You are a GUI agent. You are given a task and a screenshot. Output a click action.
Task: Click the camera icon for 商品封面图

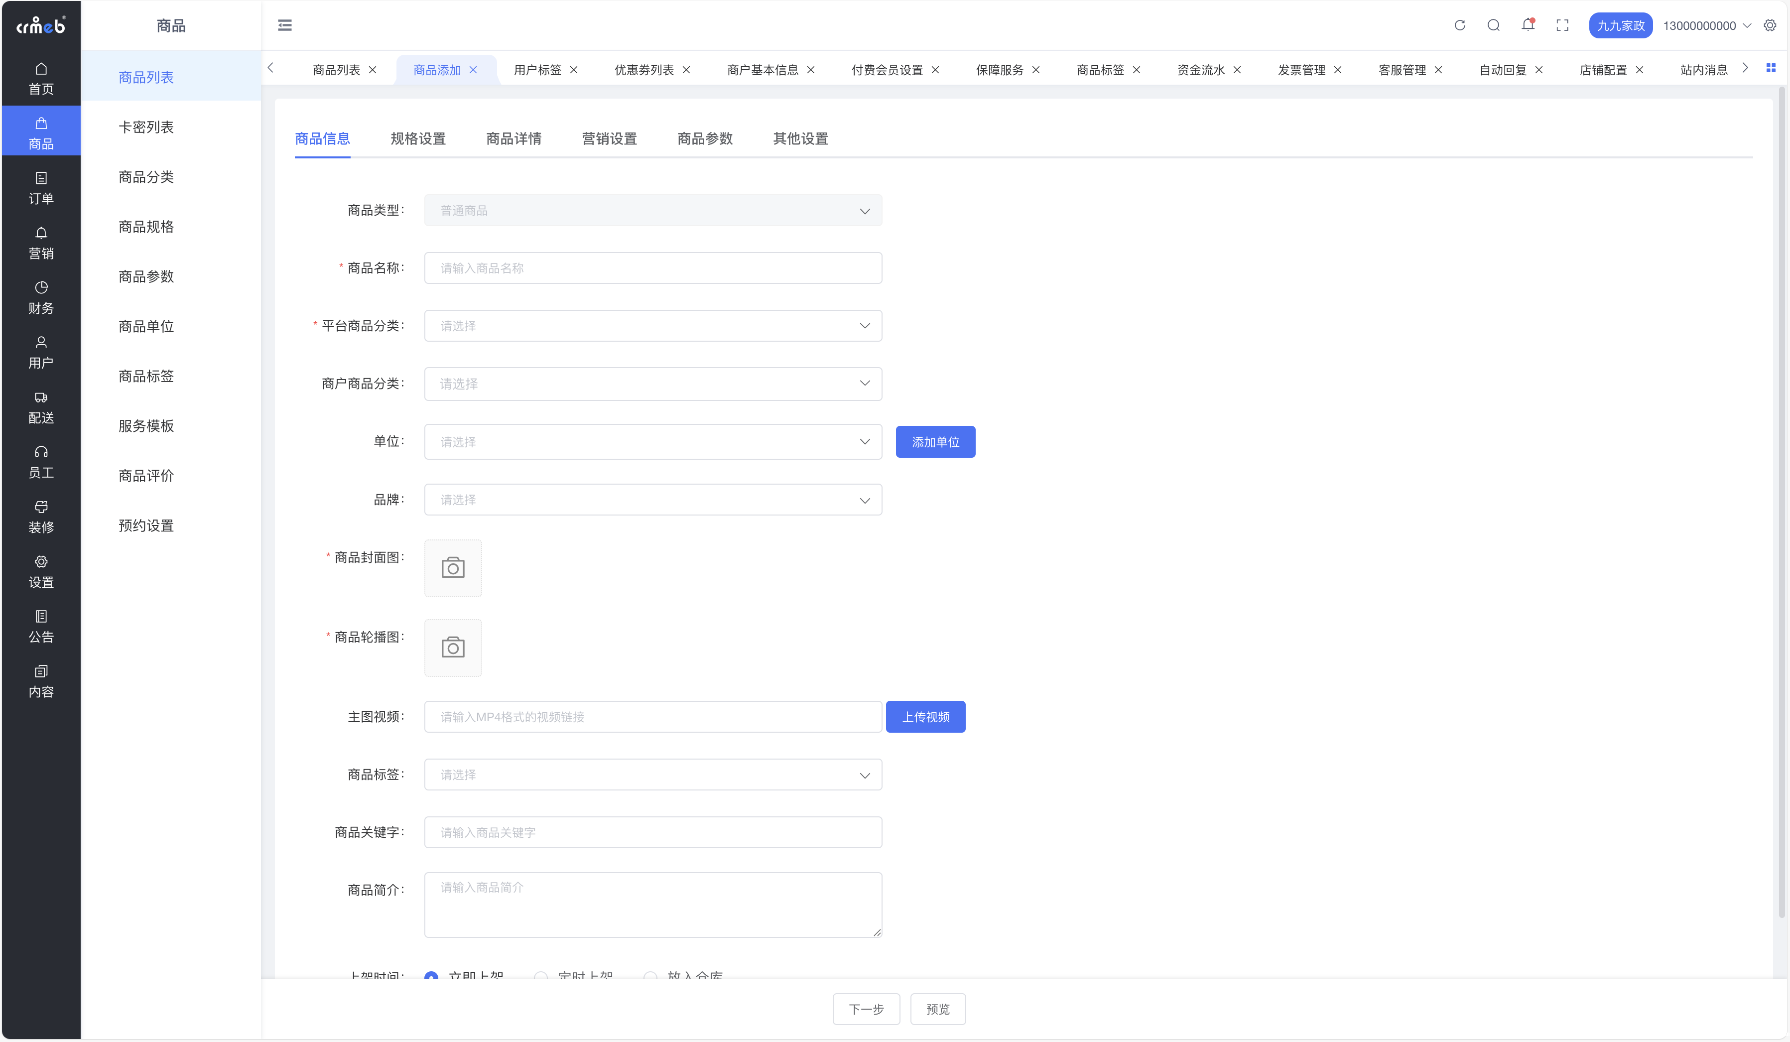(452, 568)
